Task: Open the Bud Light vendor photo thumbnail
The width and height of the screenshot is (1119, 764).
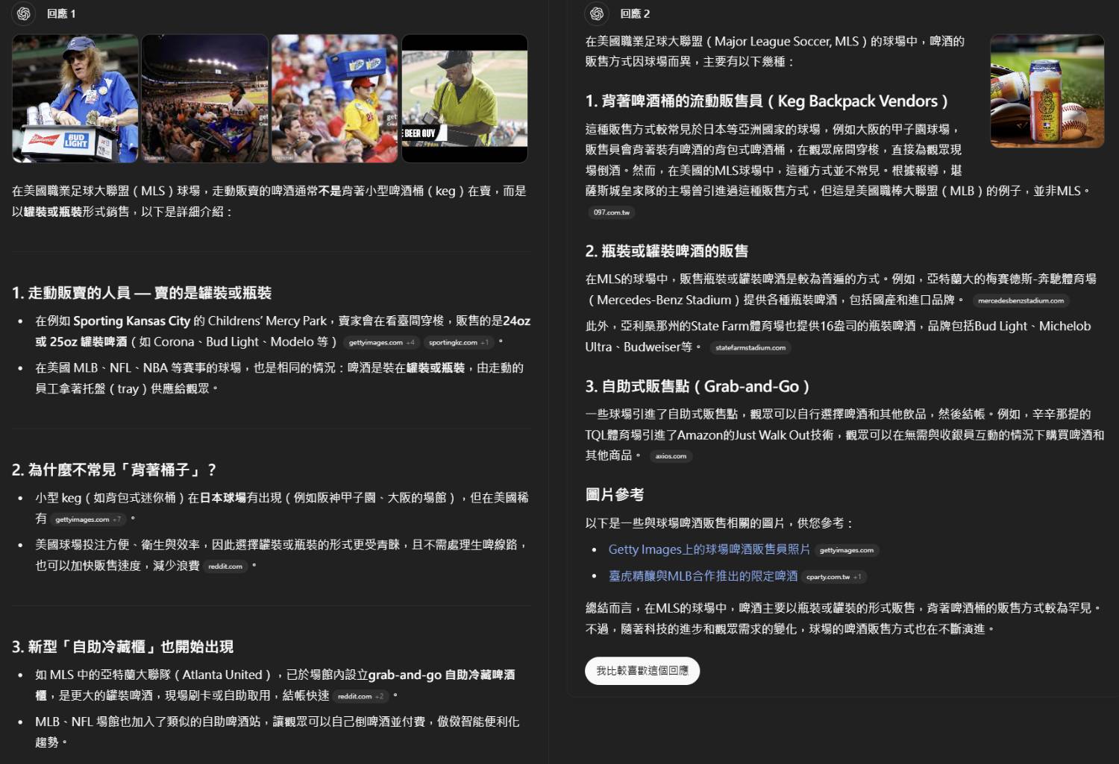Action: pos(75,98)
